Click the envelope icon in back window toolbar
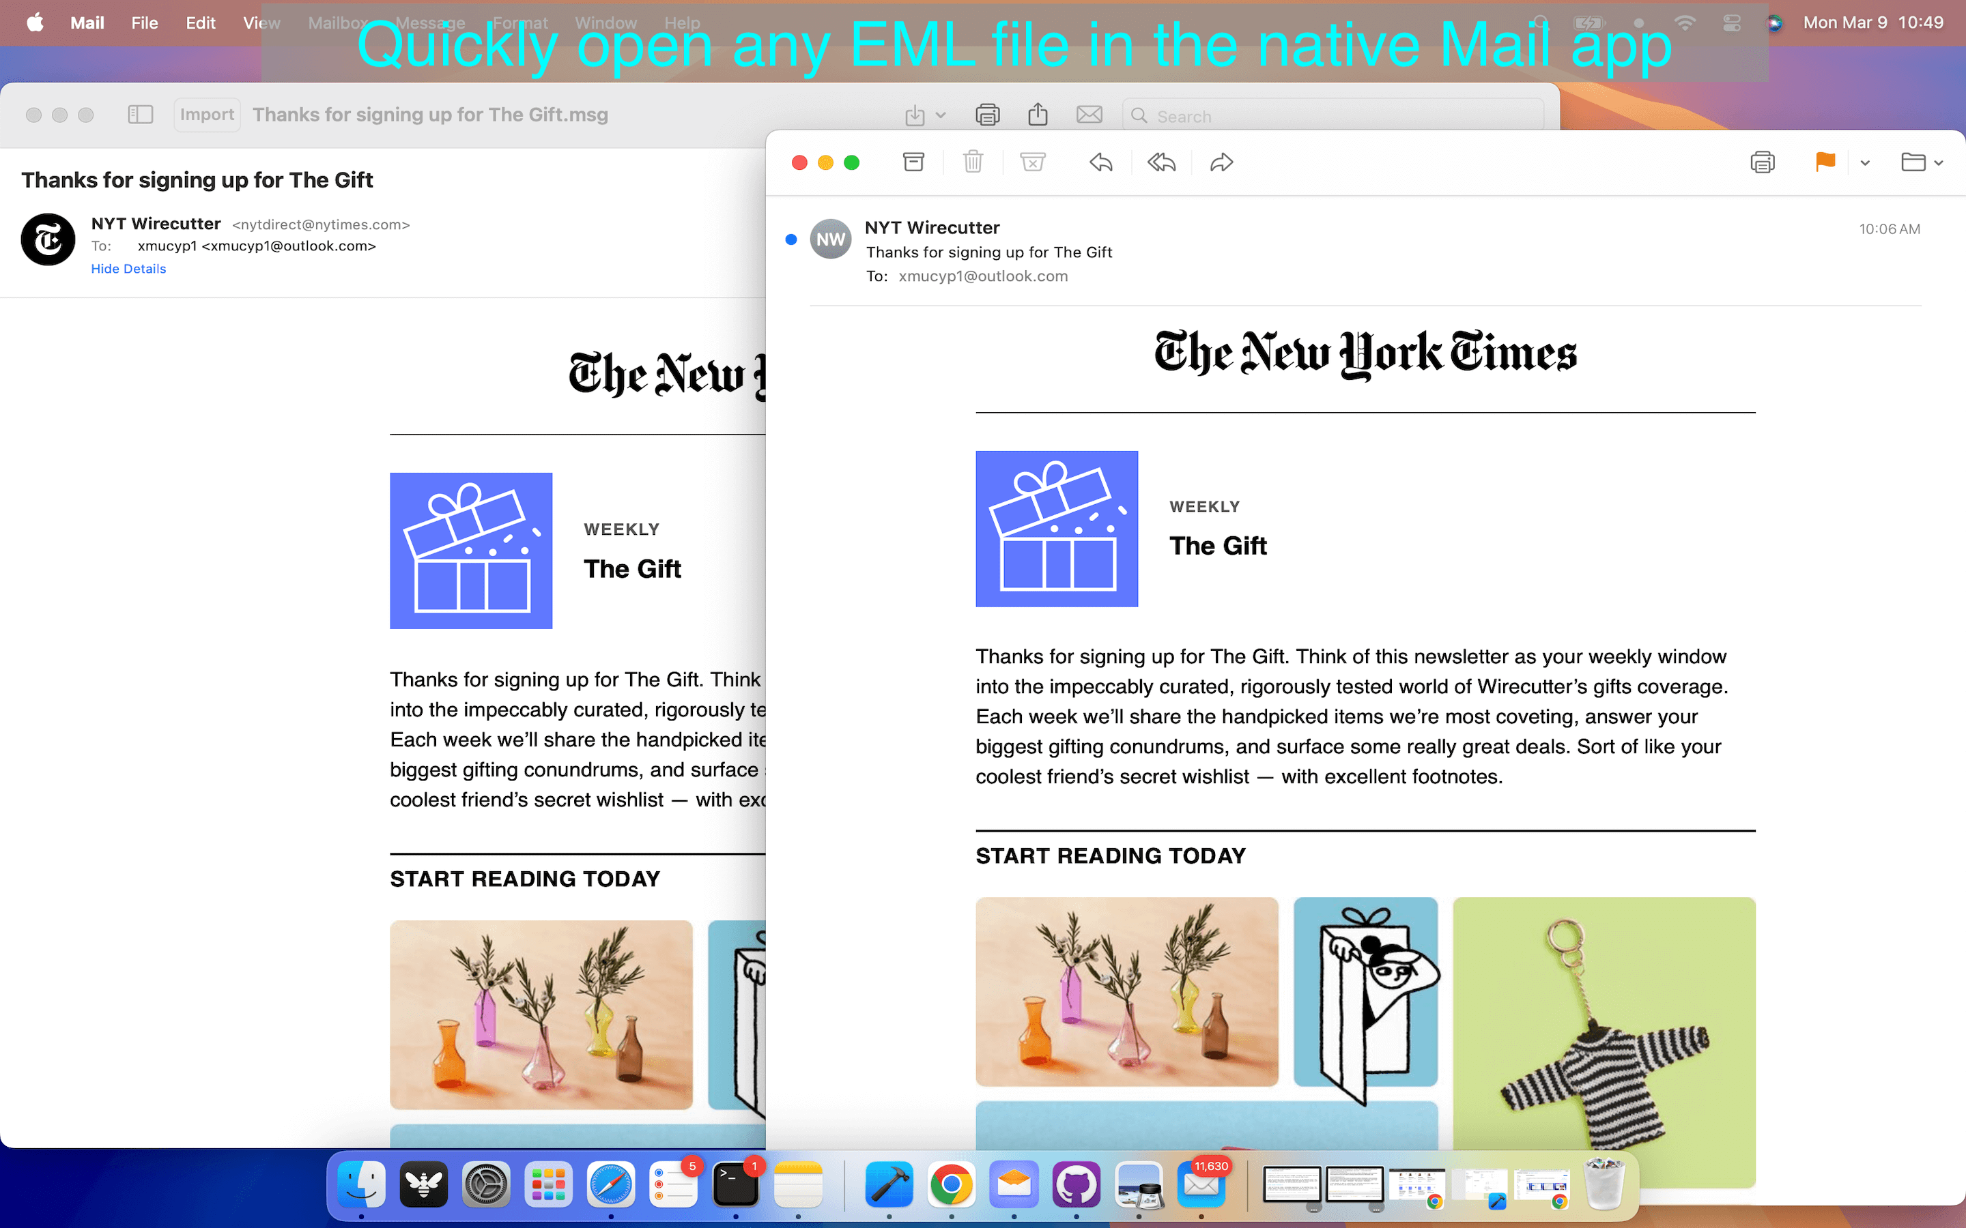Image resolution: width=1966 pixels, height=1228 pixels. pyautogui.click(x=1089, y=115)
